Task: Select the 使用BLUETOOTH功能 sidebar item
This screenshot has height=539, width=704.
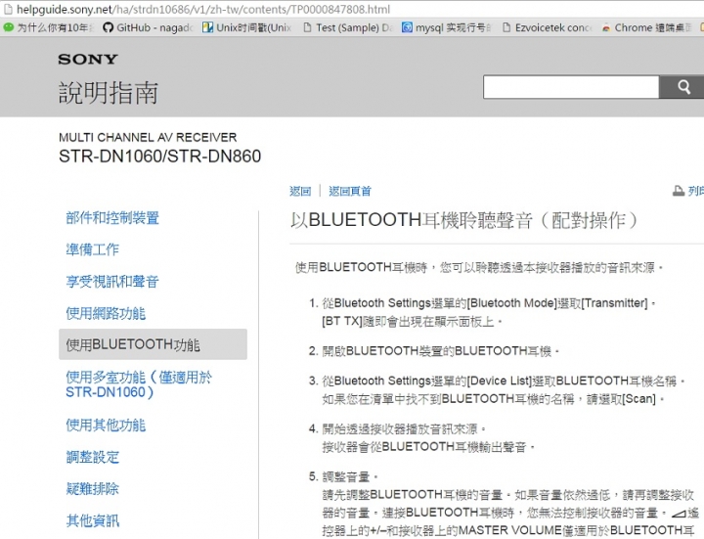Action: [153, 344]
